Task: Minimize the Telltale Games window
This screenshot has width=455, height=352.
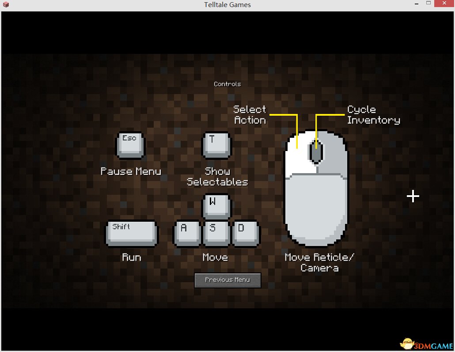Action: pyautogui.click(x=417, y=4)
